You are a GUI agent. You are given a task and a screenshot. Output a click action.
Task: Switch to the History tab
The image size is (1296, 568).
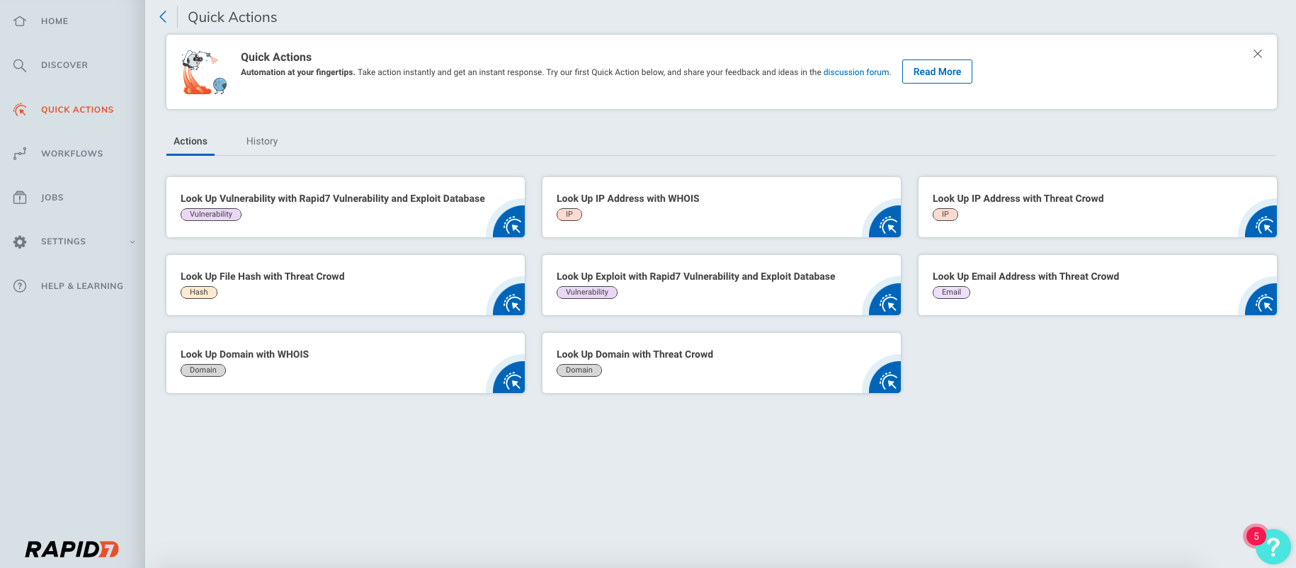pos(262,142)
